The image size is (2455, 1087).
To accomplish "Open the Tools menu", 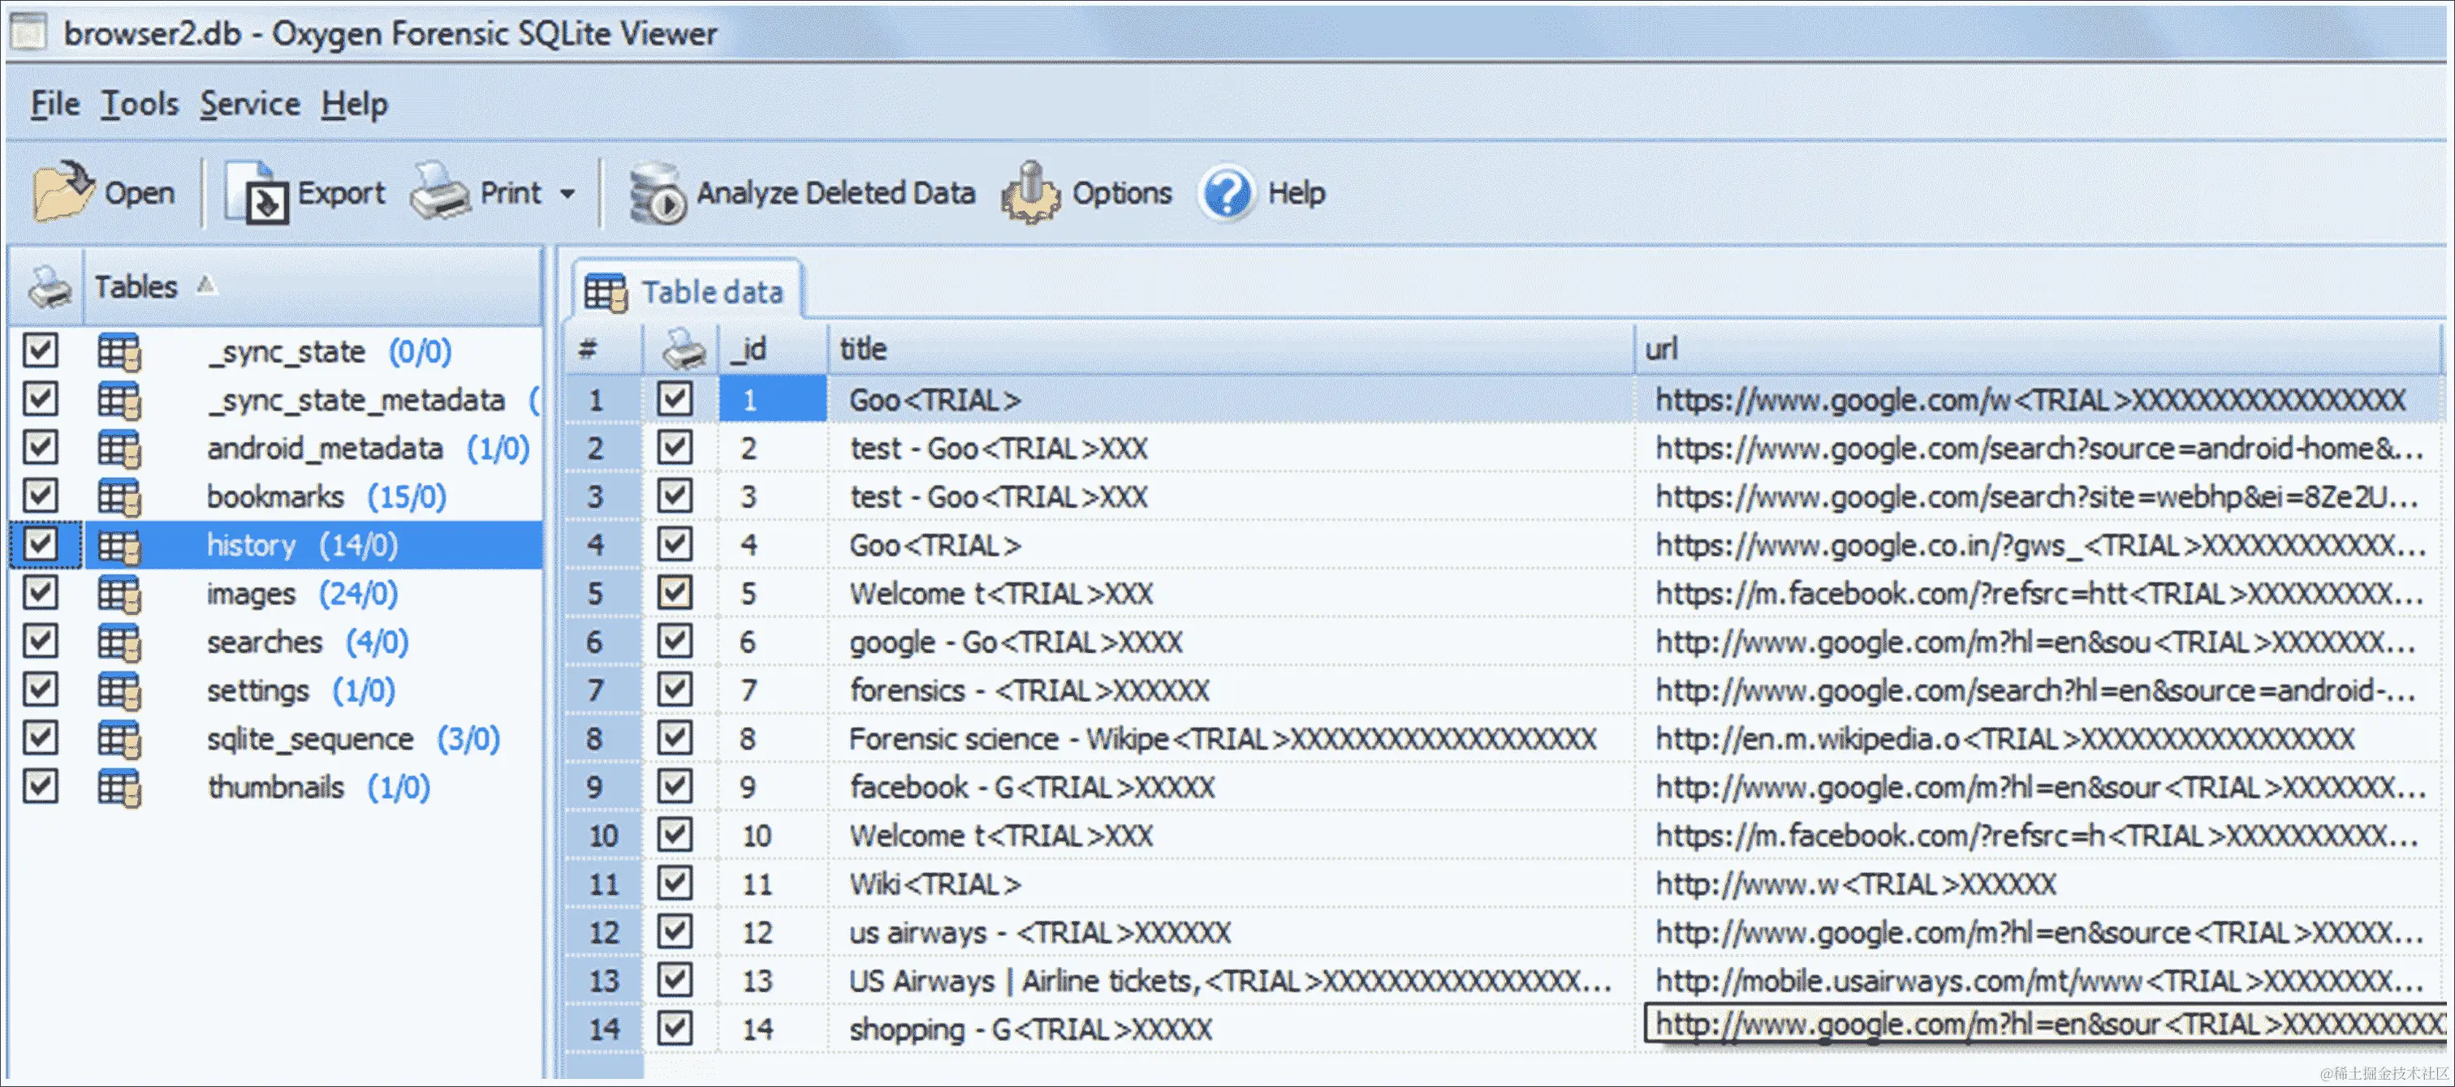I will pos(140,104).
